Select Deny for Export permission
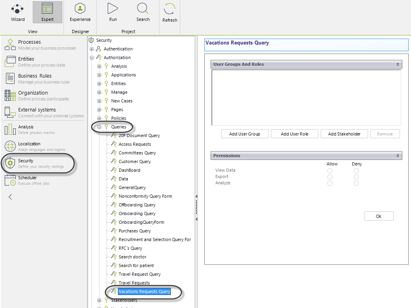 (x=356, y=177)
